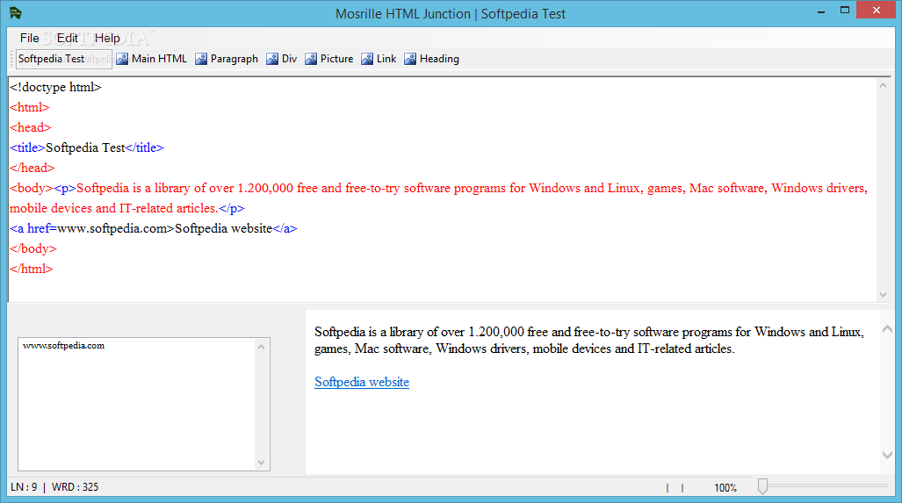Click the Picture toolbar icon

click(311, 59)
